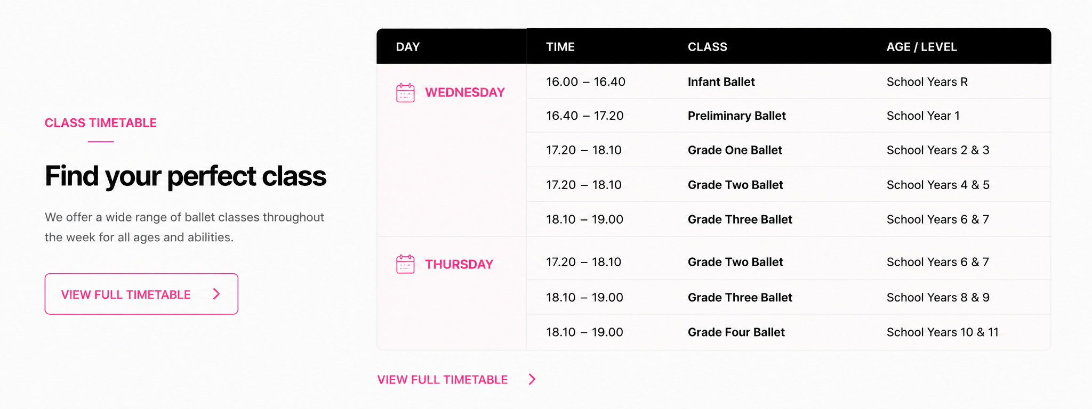Click the 16.00 – 16.40 time slot
This screenshot has width=1092, height=409.
(x=585, y=82)
